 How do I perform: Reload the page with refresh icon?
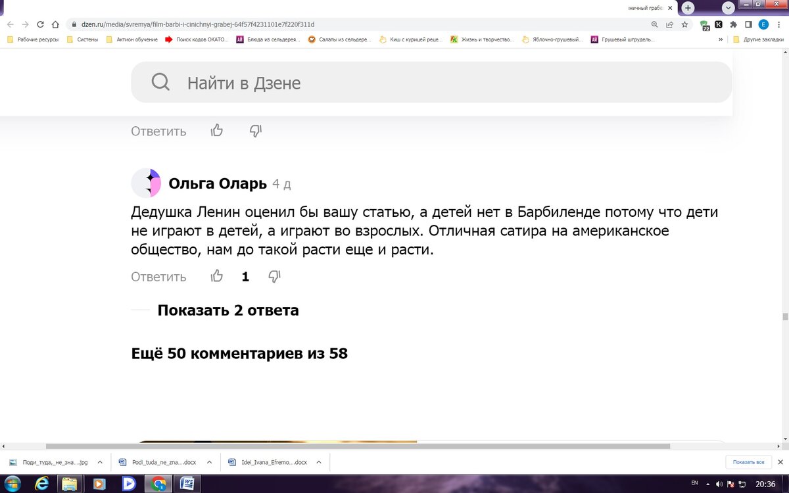click(39, 23)
